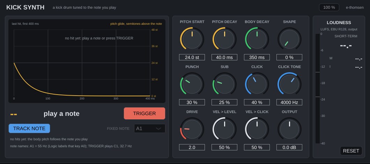Click the loudness level meter bar
Image resolution: width=370 pixels, height=164 pixels.
pyautogui.click(x=318, y=89)
